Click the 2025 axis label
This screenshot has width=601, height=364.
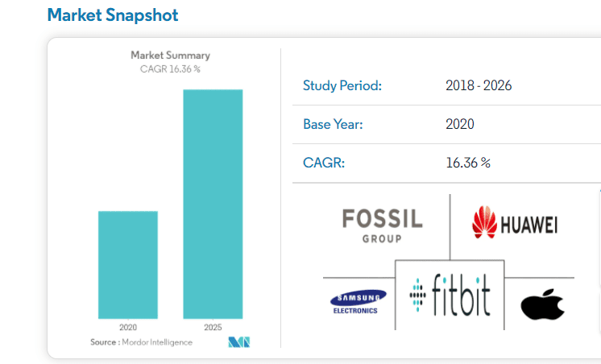213,327
